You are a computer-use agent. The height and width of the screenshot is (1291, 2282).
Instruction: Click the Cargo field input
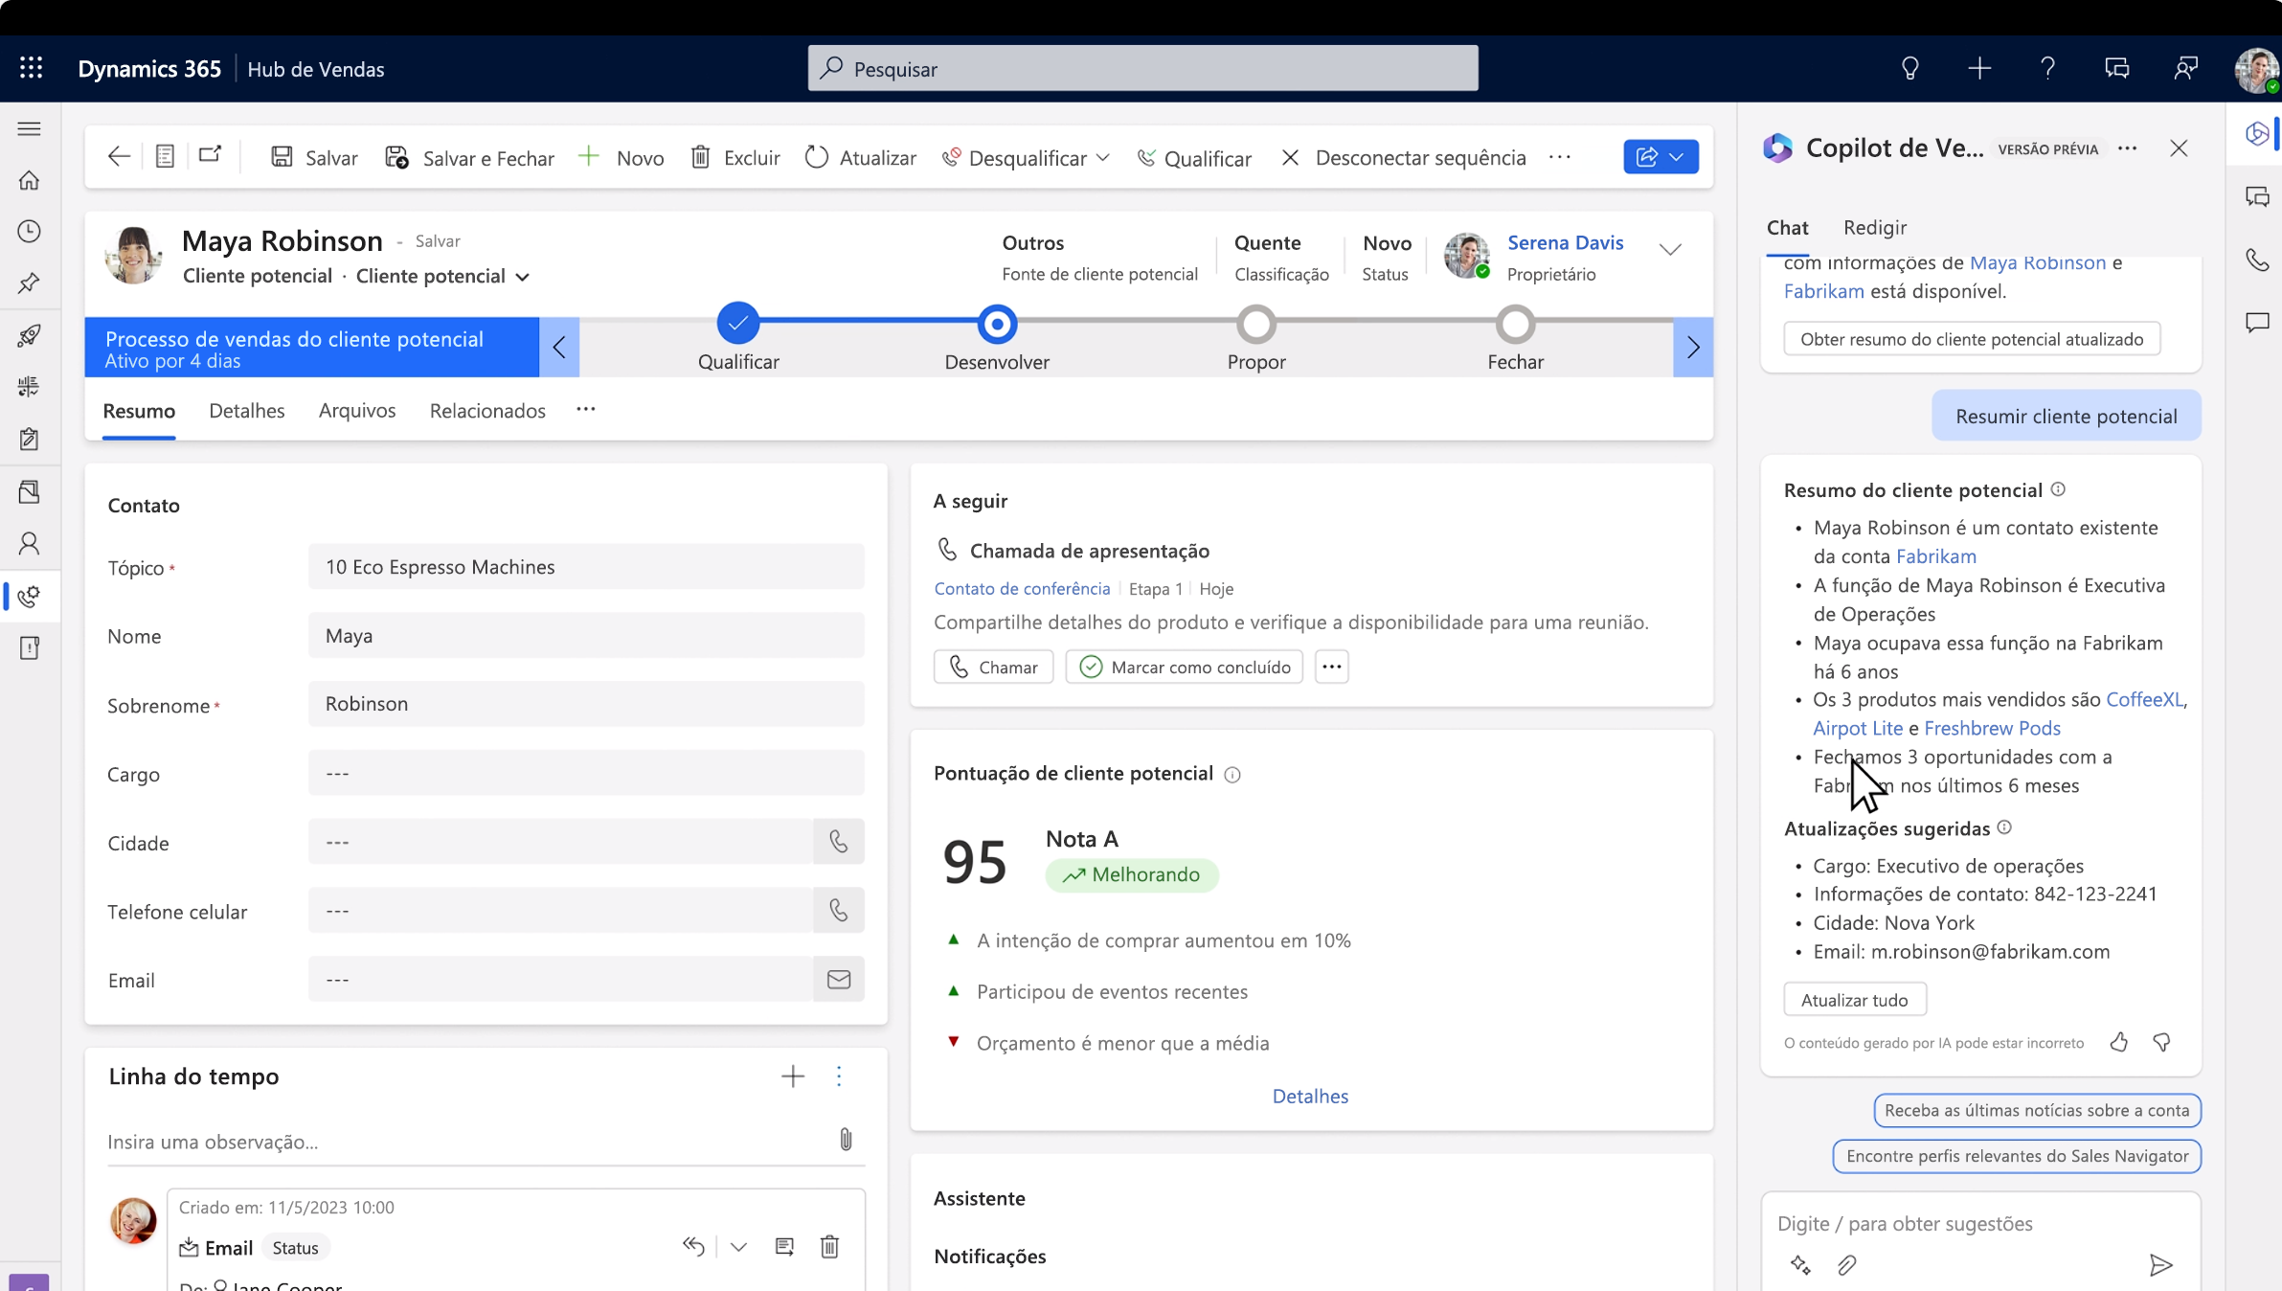click(586, 773)
